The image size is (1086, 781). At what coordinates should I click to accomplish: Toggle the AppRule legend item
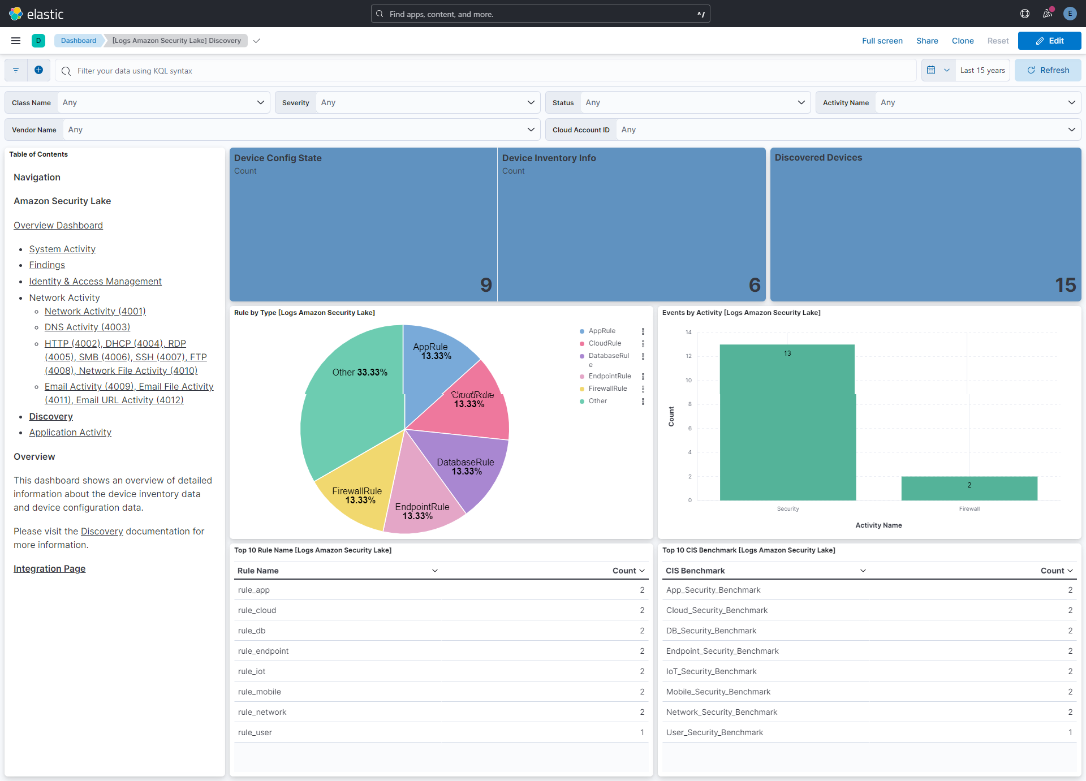[601, 331]
